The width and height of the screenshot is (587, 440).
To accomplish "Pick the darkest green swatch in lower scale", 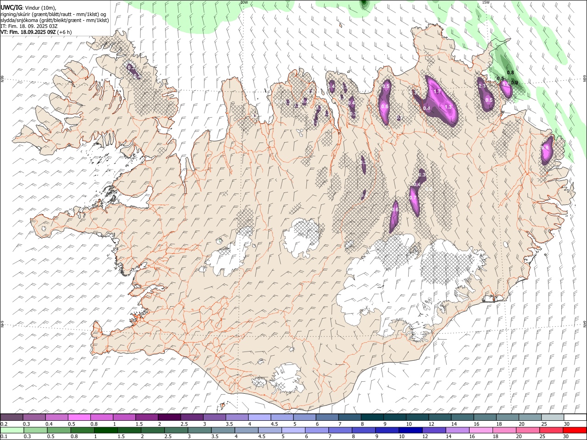I will click(105, 430).
